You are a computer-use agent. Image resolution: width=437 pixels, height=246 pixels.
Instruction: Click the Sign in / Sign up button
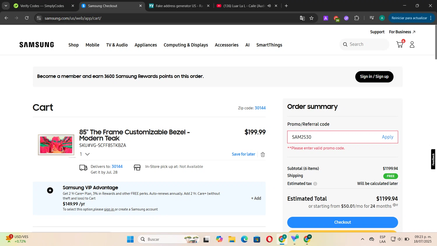click(374, 77)
